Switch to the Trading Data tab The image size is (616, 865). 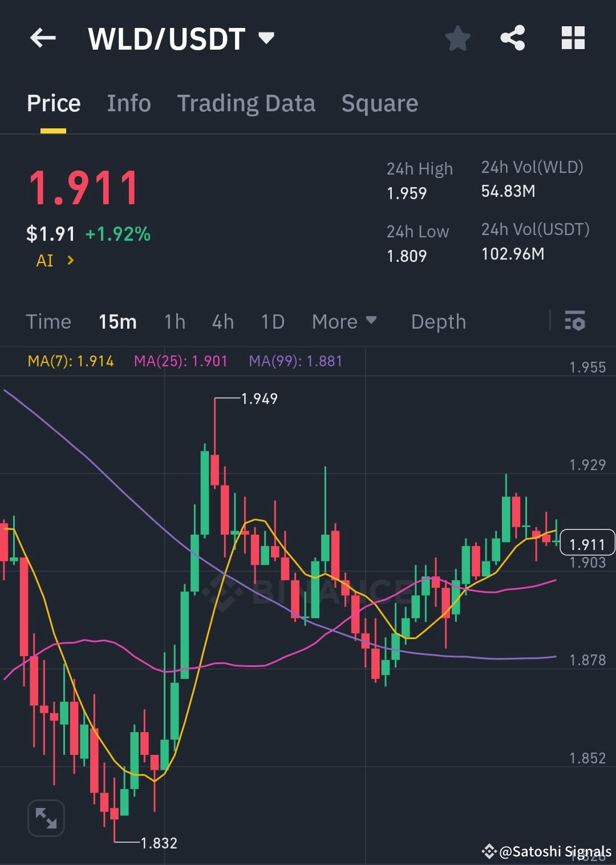(246, 103)
